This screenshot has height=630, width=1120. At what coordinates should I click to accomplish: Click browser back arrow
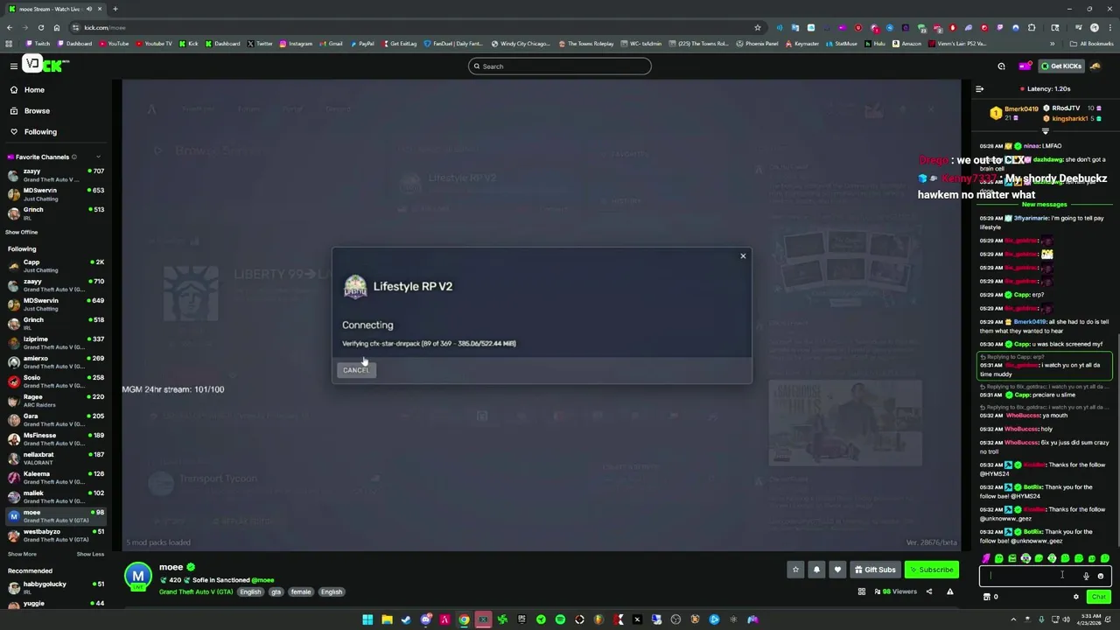(x=9, y=27)
